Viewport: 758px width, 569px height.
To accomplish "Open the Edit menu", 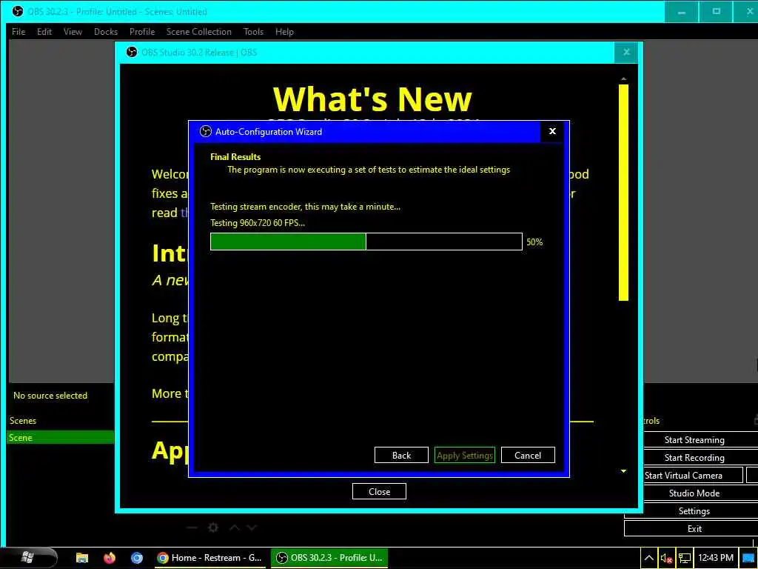I will pyautogui.click(x=44, y=31).
